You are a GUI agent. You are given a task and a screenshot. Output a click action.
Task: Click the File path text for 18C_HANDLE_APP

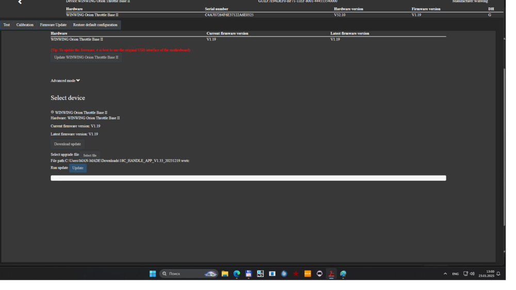click(x=120, y=161)
